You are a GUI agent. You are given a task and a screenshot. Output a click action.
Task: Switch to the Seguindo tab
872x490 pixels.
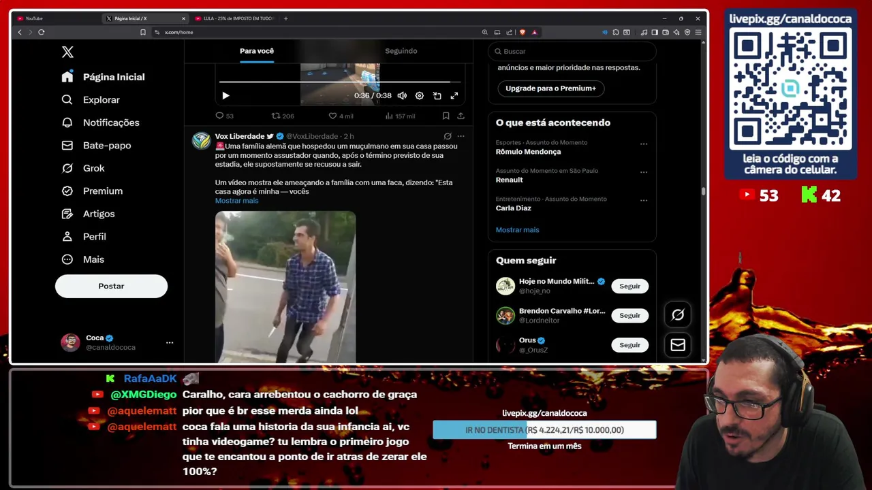[x=401, y=51]
